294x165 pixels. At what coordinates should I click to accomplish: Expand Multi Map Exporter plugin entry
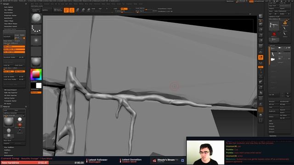pos(11,93)
